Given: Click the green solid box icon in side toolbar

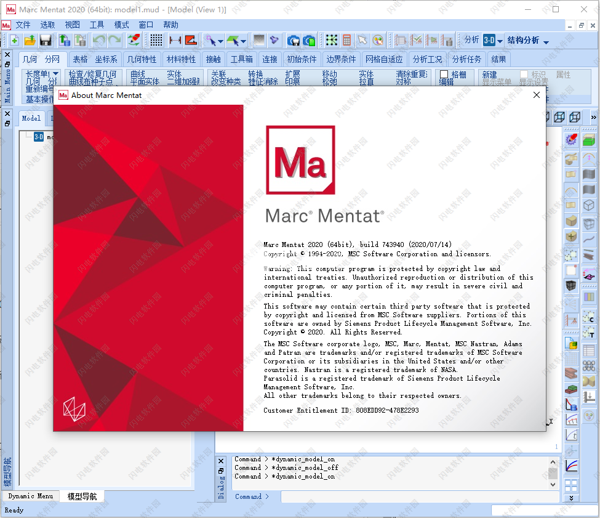Looking at the screenshot, I should tap(589, 139).
